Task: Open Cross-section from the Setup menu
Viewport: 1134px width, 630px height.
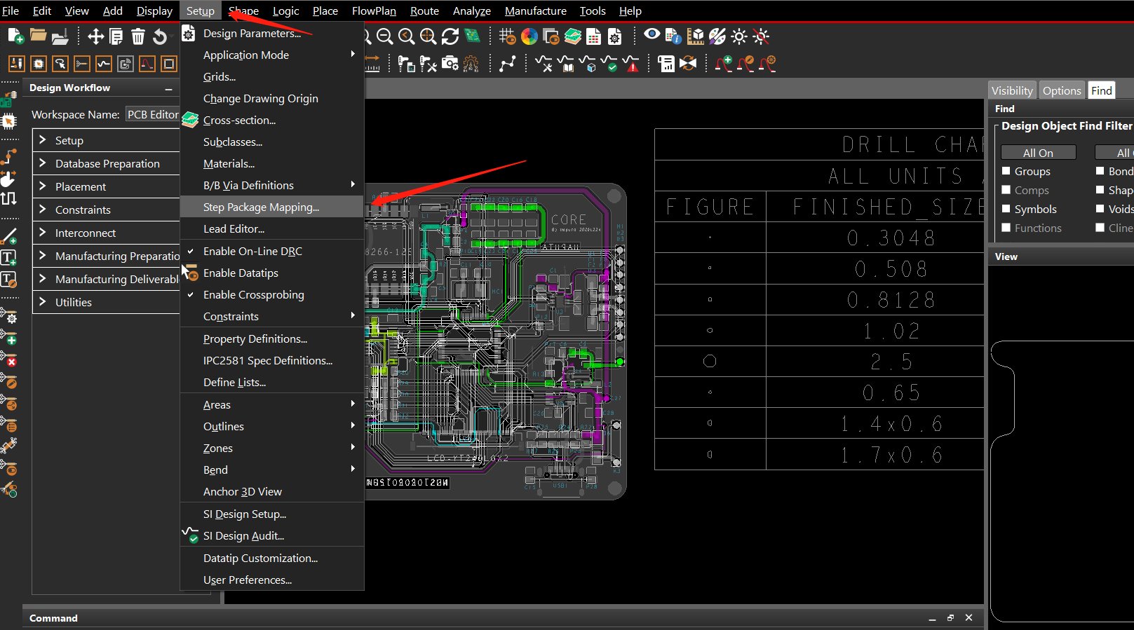Action: tap(272, 120)
